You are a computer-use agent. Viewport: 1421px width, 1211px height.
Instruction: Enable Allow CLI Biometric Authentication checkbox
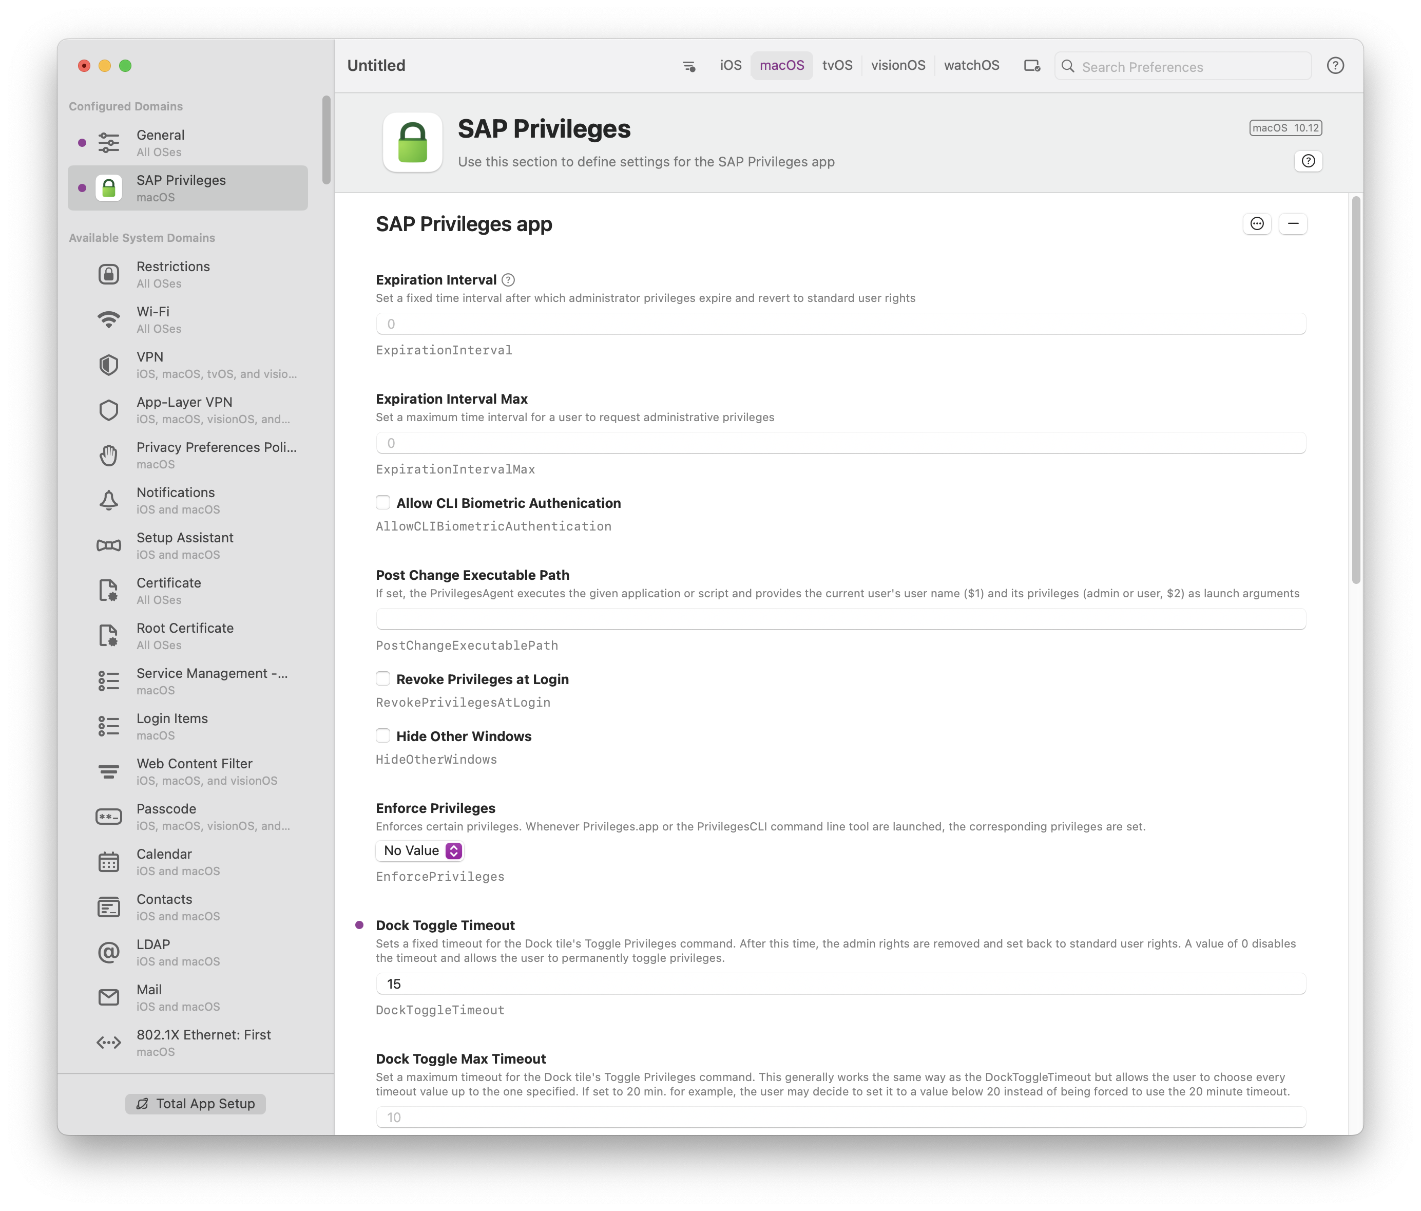(x=383, y=503)
